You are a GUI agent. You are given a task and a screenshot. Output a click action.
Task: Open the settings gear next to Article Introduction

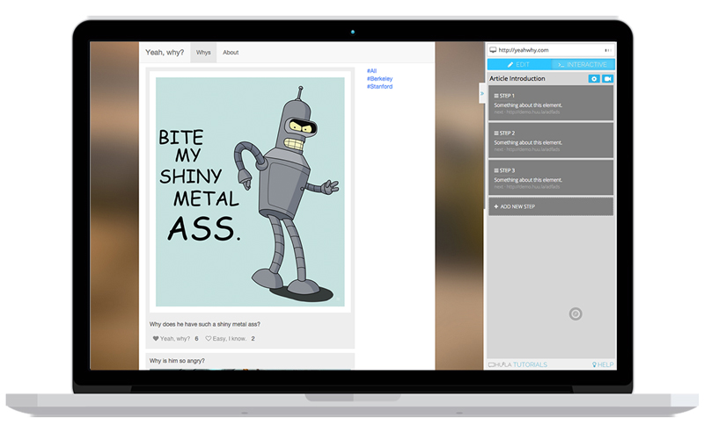coord(593,79)
